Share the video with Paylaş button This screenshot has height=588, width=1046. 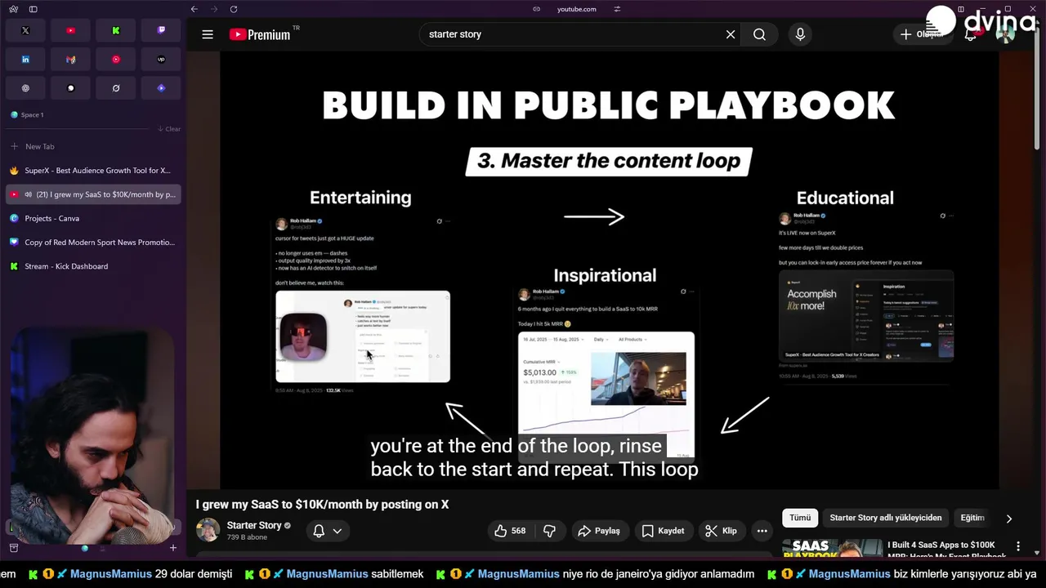pyautogui.click(x=599, y=531)
